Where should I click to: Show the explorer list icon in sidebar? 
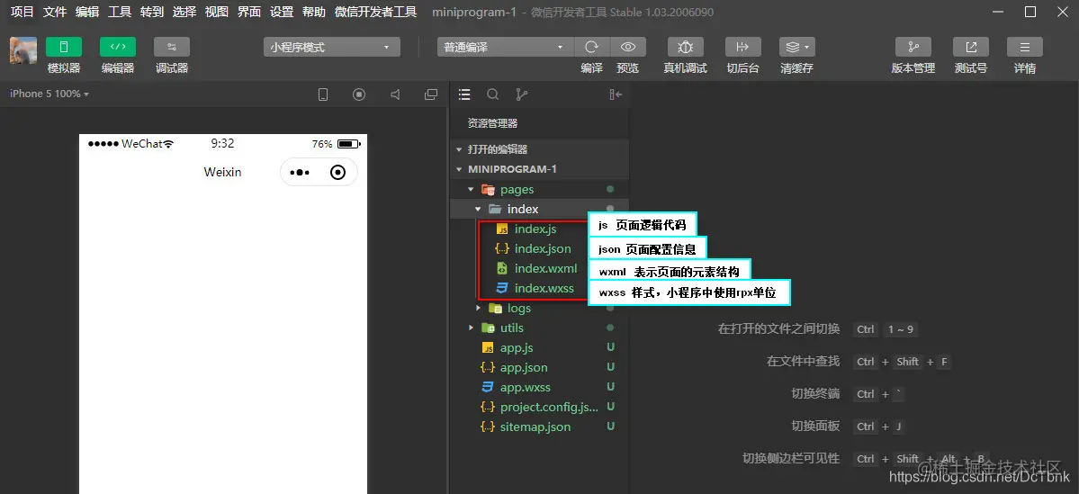[464, 94]
